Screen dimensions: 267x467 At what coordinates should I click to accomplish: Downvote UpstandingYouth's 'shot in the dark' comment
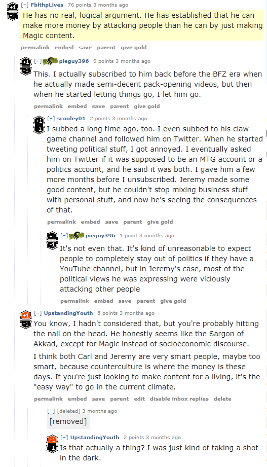click(x=52, y=449)
